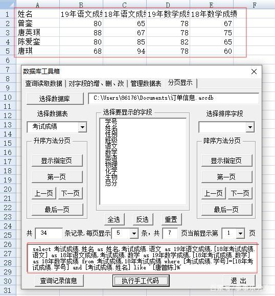Click cell containing 唐英琪
The width and height of the screenshot is (275, 296).
click(38, 33)
